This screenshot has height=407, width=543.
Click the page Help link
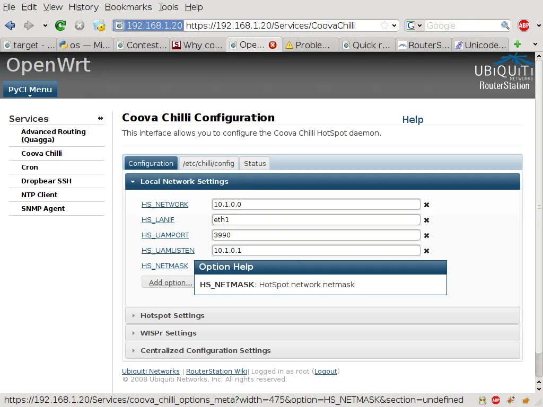coord(413,119)
